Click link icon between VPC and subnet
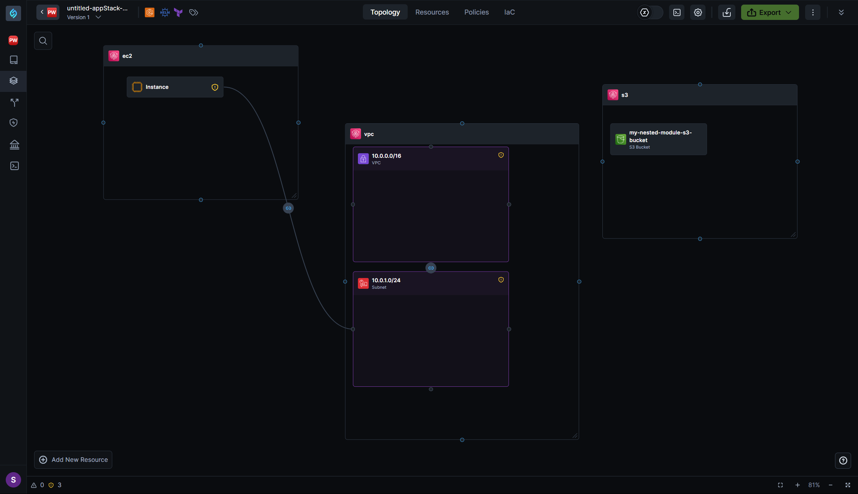Viewport: 858px width, 494px height. tap(431, 268)
